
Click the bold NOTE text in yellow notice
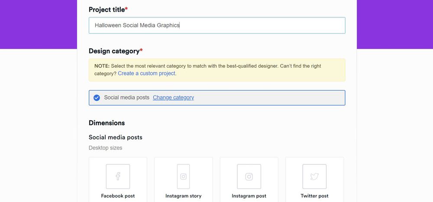coord(102,66)
